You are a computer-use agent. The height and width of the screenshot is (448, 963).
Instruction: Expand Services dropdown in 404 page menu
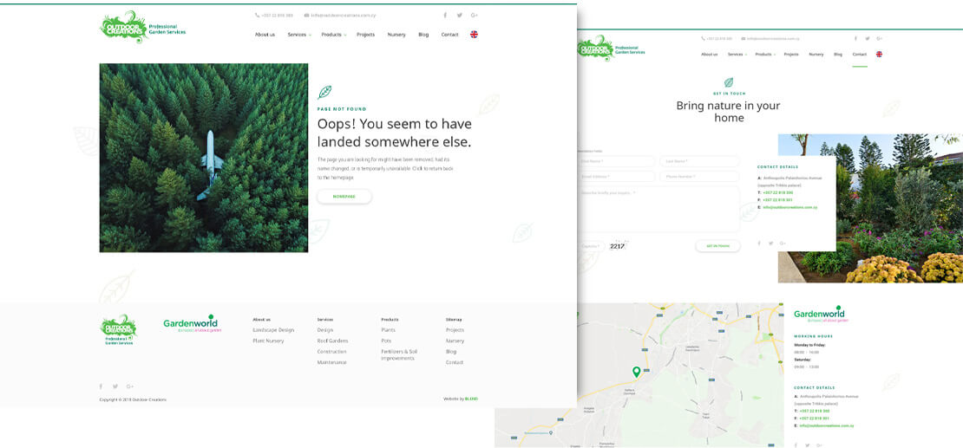click(x=299, y=35)
